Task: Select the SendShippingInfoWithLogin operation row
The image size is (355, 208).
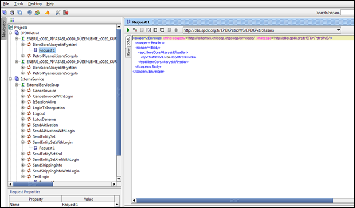Action: (56, 171)
